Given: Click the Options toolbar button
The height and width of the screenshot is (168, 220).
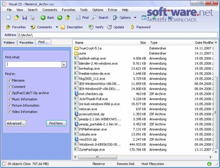Looking at the screenshot, I should 122,17.
